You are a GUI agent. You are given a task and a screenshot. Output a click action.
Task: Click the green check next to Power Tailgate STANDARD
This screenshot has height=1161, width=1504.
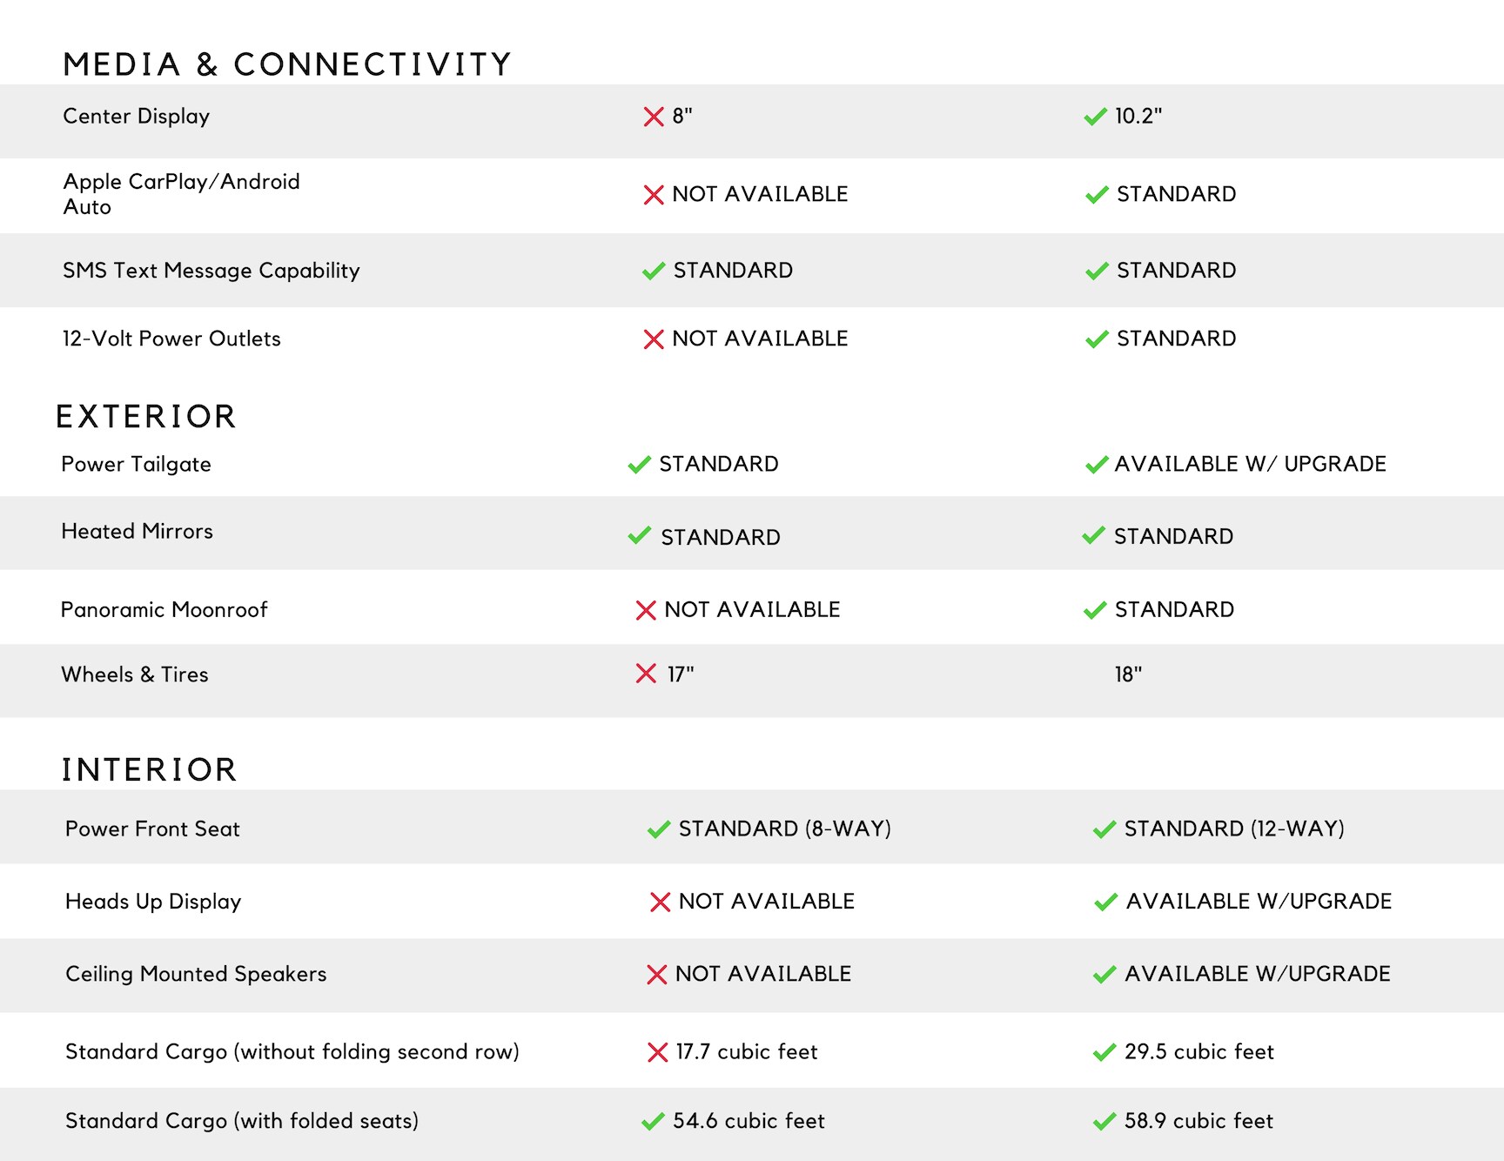(x=640, y=465)
